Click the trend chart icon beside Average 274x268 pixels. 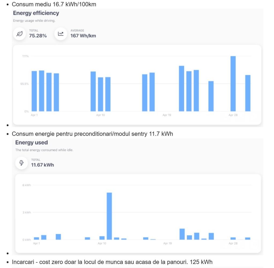click(x=61, y=34)
